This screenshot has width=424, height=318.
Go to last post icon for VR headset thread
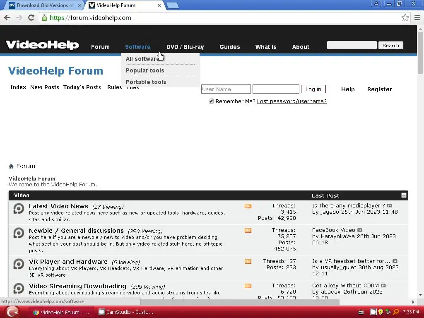[x=395, y=261]
